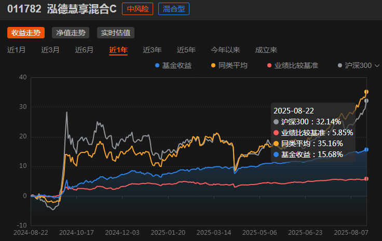
Task: Select the 近1月 time range
Action: click(x=16, y=50)
